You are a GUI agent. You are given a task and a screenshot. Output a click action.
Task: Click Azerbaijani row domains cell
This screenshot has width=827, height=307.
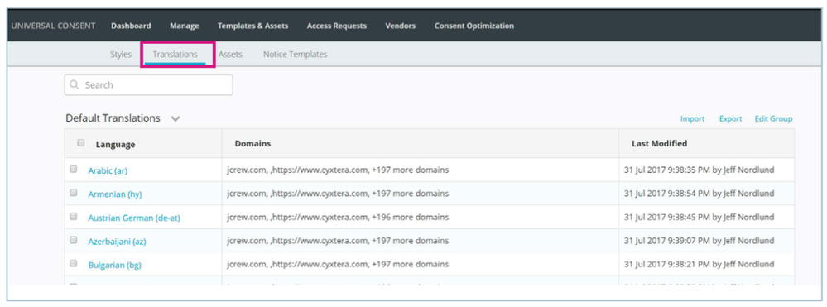(420, 241)
